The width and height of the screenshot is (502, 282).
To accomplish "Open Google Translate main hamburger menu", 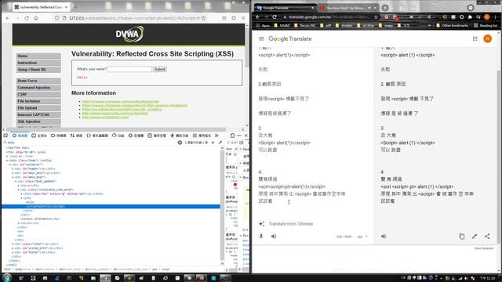I will [261, 38].
